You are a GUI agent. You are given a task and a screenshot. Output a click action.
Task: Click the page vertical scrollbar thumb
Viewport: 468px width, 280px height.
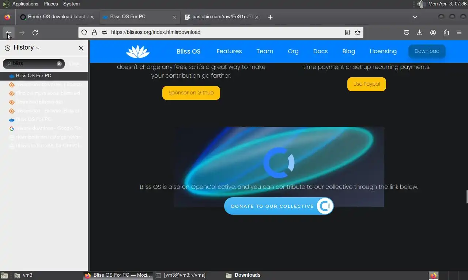coord(467,197)
